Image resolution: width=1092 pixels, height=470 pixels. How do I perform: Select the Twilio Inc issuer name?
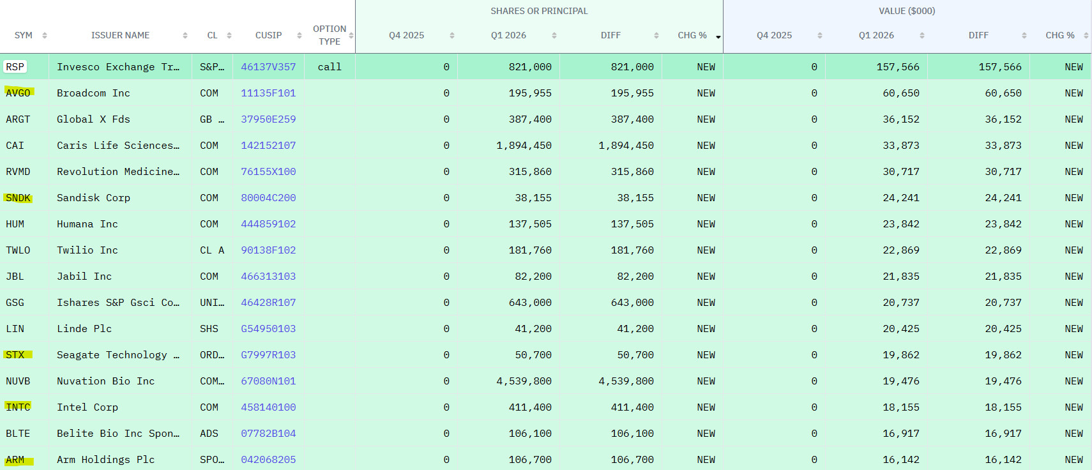[x=87, y=250]
